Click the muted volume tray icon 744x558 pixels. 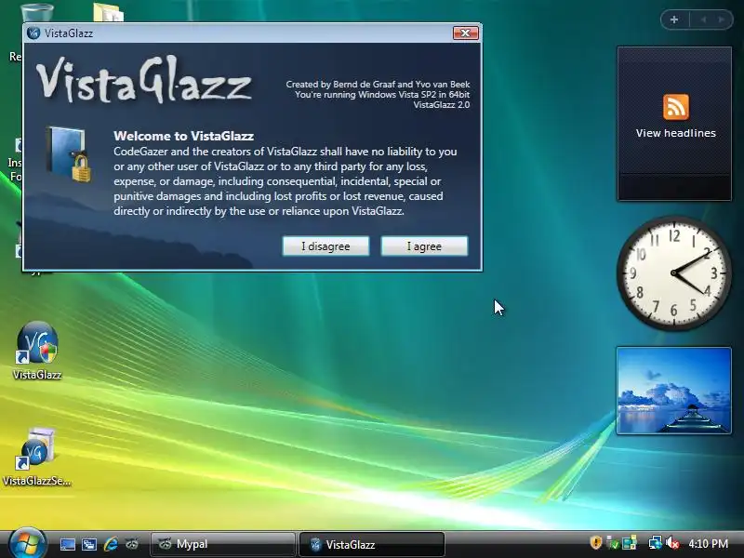pos(672,543)
